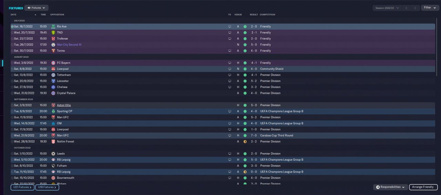Click the Arrange Friendly button
Viewport: 441px width, 195px height.
coord(423,187)
